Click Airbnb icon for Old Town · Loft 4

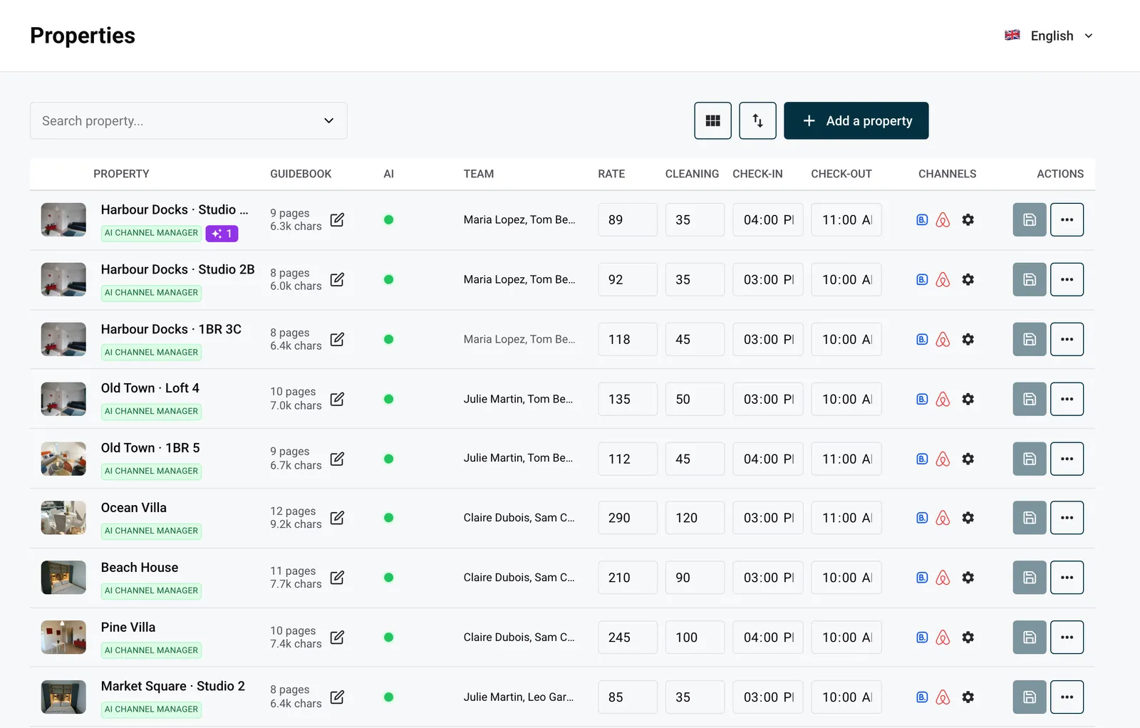(x=943, y=399)
